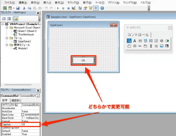The image size is (176, 136).
Task: Switch to the 項目別 properties tab
Action: 15,100
